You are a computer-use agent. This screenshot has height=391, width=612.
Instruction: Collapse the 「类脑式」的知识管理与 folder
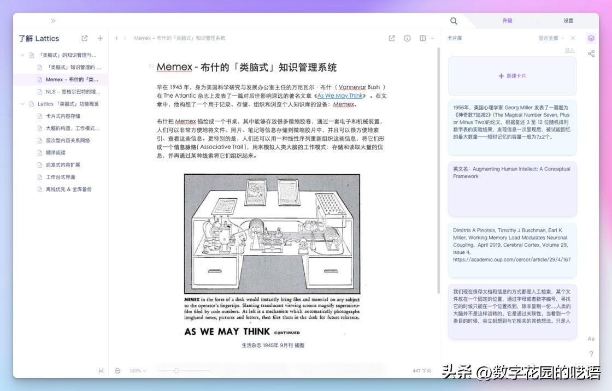[22, 55]
